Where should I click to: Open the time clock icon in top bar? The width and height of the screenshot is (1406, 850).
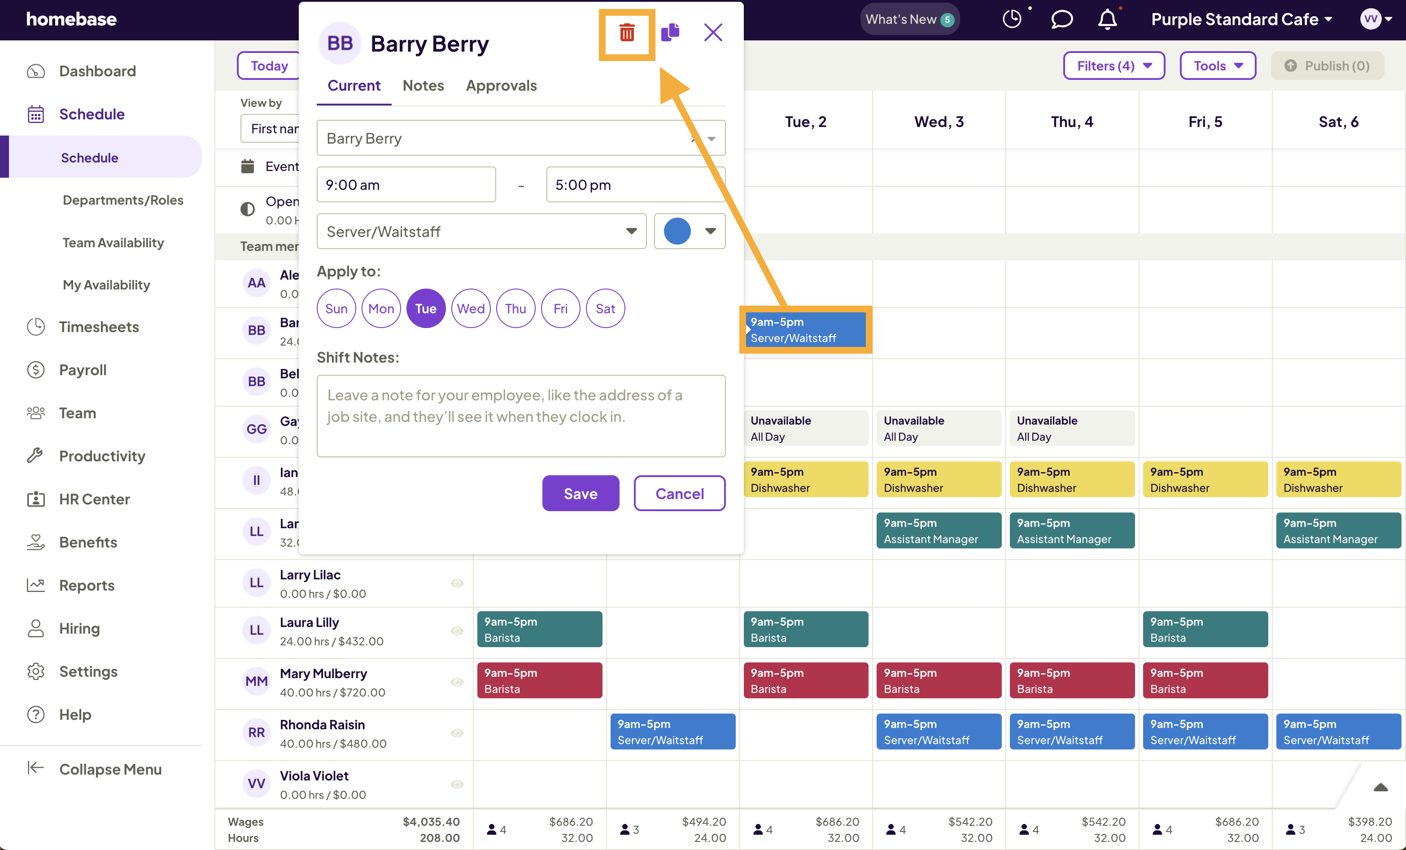click(x=1012, y=19)
